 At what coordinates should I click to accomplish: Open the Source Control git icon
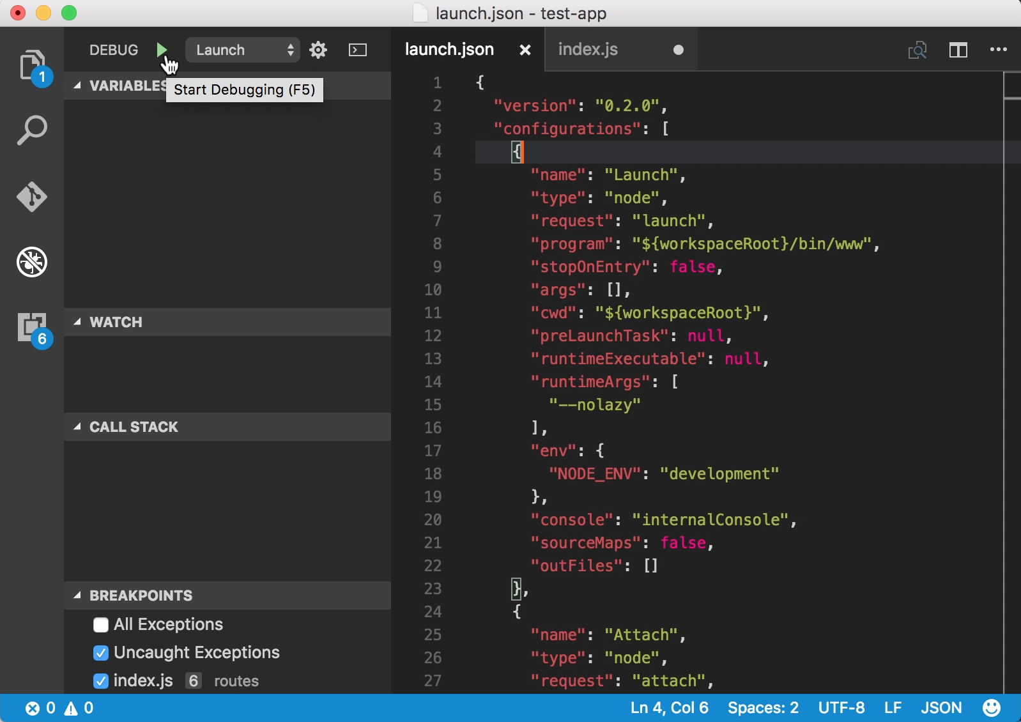coord(31,196)
